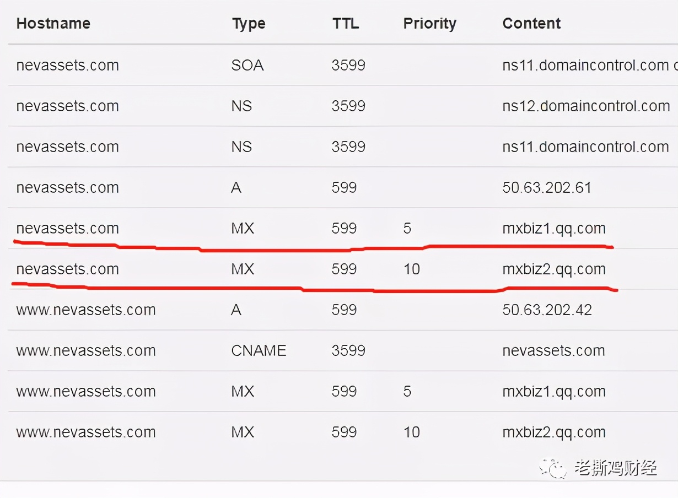Click the TTL column header

pos(346,24)
